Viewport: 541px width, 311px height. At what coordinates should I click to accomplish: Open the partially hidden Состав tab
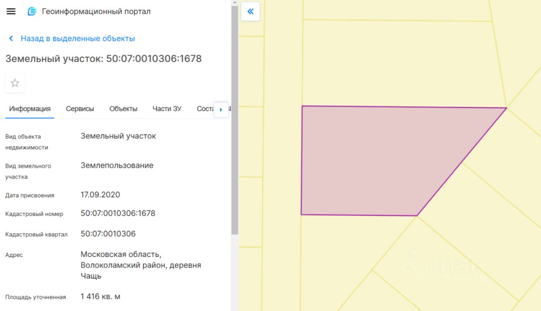205,109
